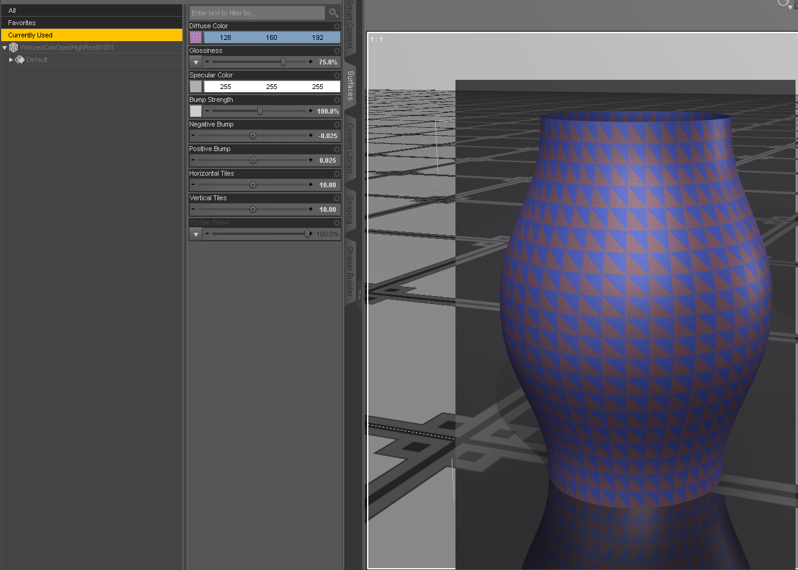The image size is (798, 570).
Task: Select the All filter category
Action: (x=92, y=10)
